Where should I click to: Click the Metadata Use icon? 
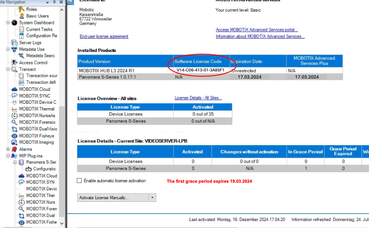14,49
